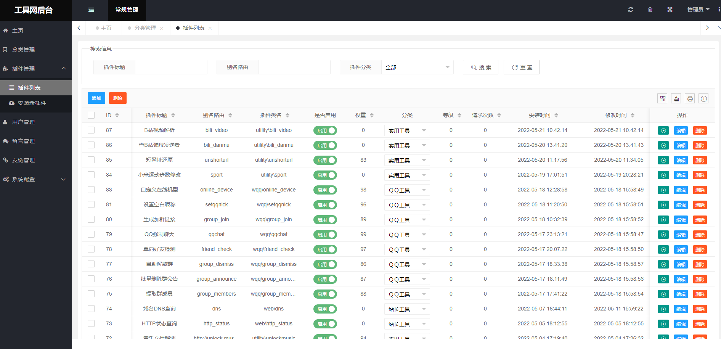This screenshot has width=721, height=349.
Task: Expand the 系统配置 sidebar menu
Action: tap(35, 179)
